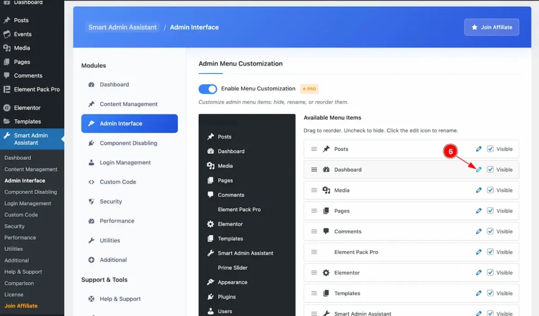Click the Events icon in WordPress sidebar
The height and width of the screenshot is (316, 539).
(7, 34)
